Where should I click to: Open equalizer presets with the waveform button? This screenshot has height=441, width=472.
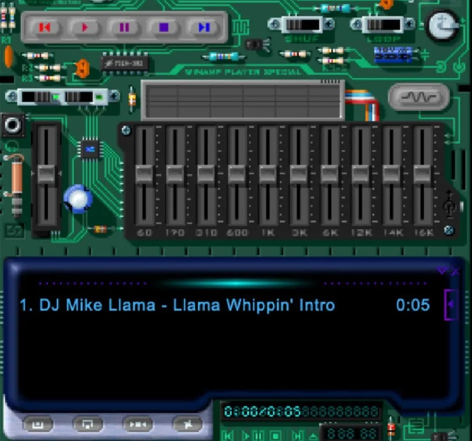coord(418,97)
